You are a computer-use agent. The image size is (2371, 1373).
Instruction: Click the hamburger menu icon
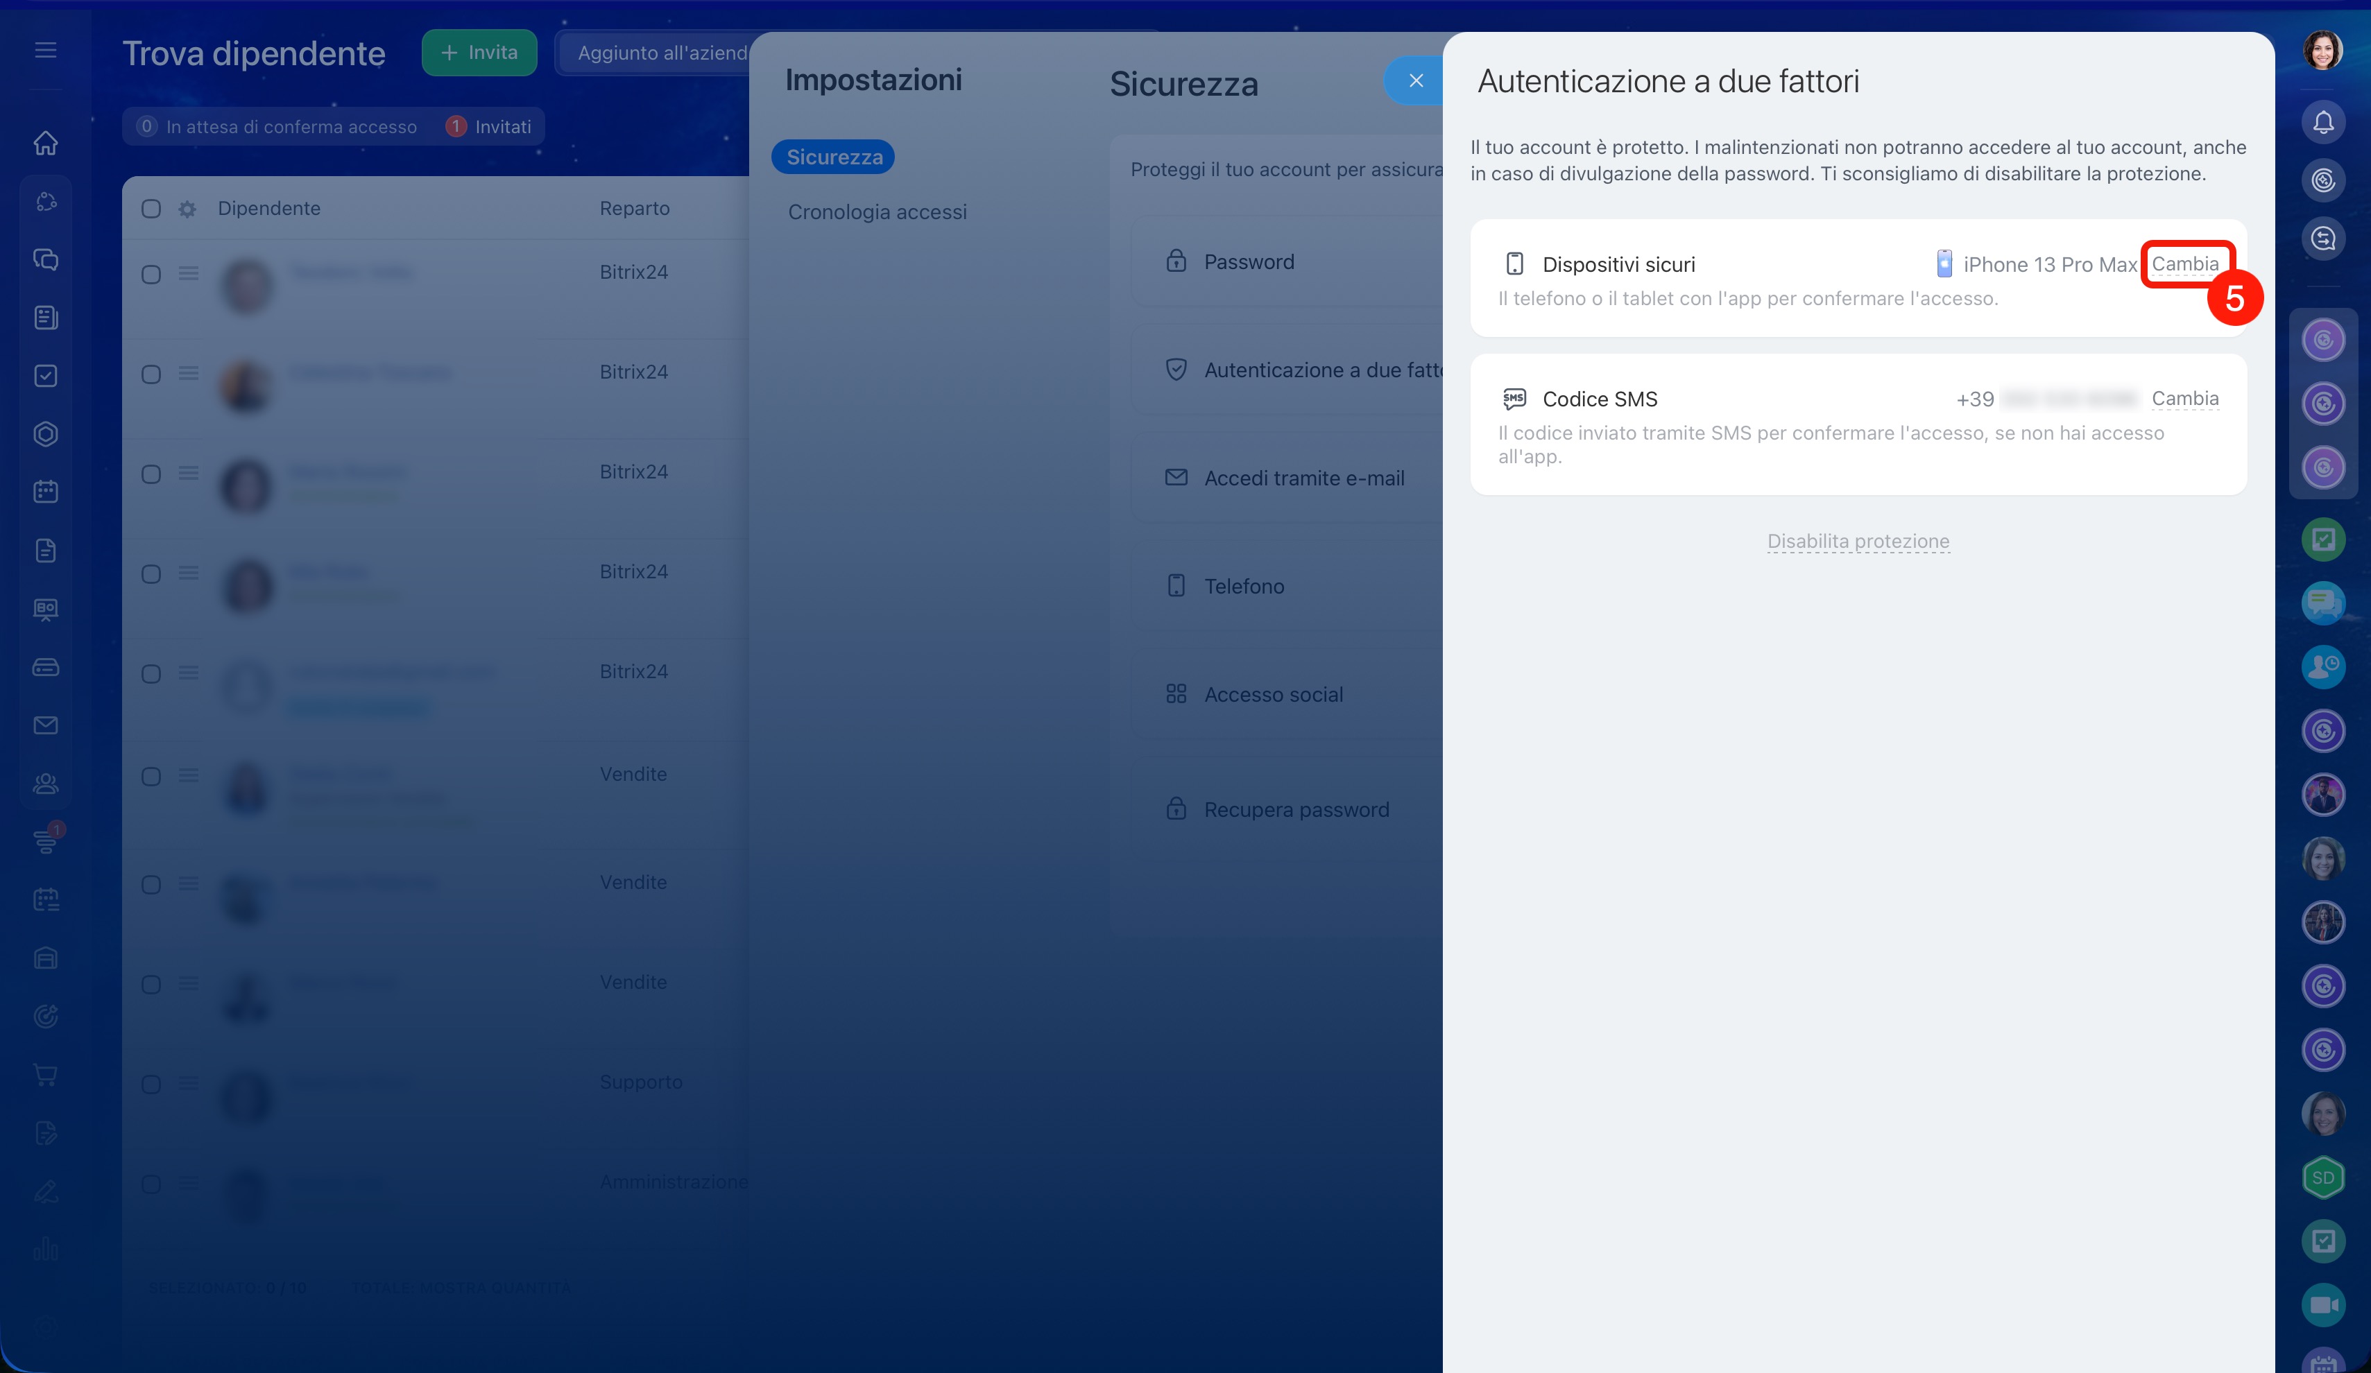coord(45,50)
